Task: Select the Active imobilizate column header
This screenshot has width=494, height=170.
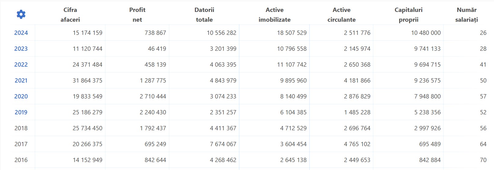Action: (275, 15)
